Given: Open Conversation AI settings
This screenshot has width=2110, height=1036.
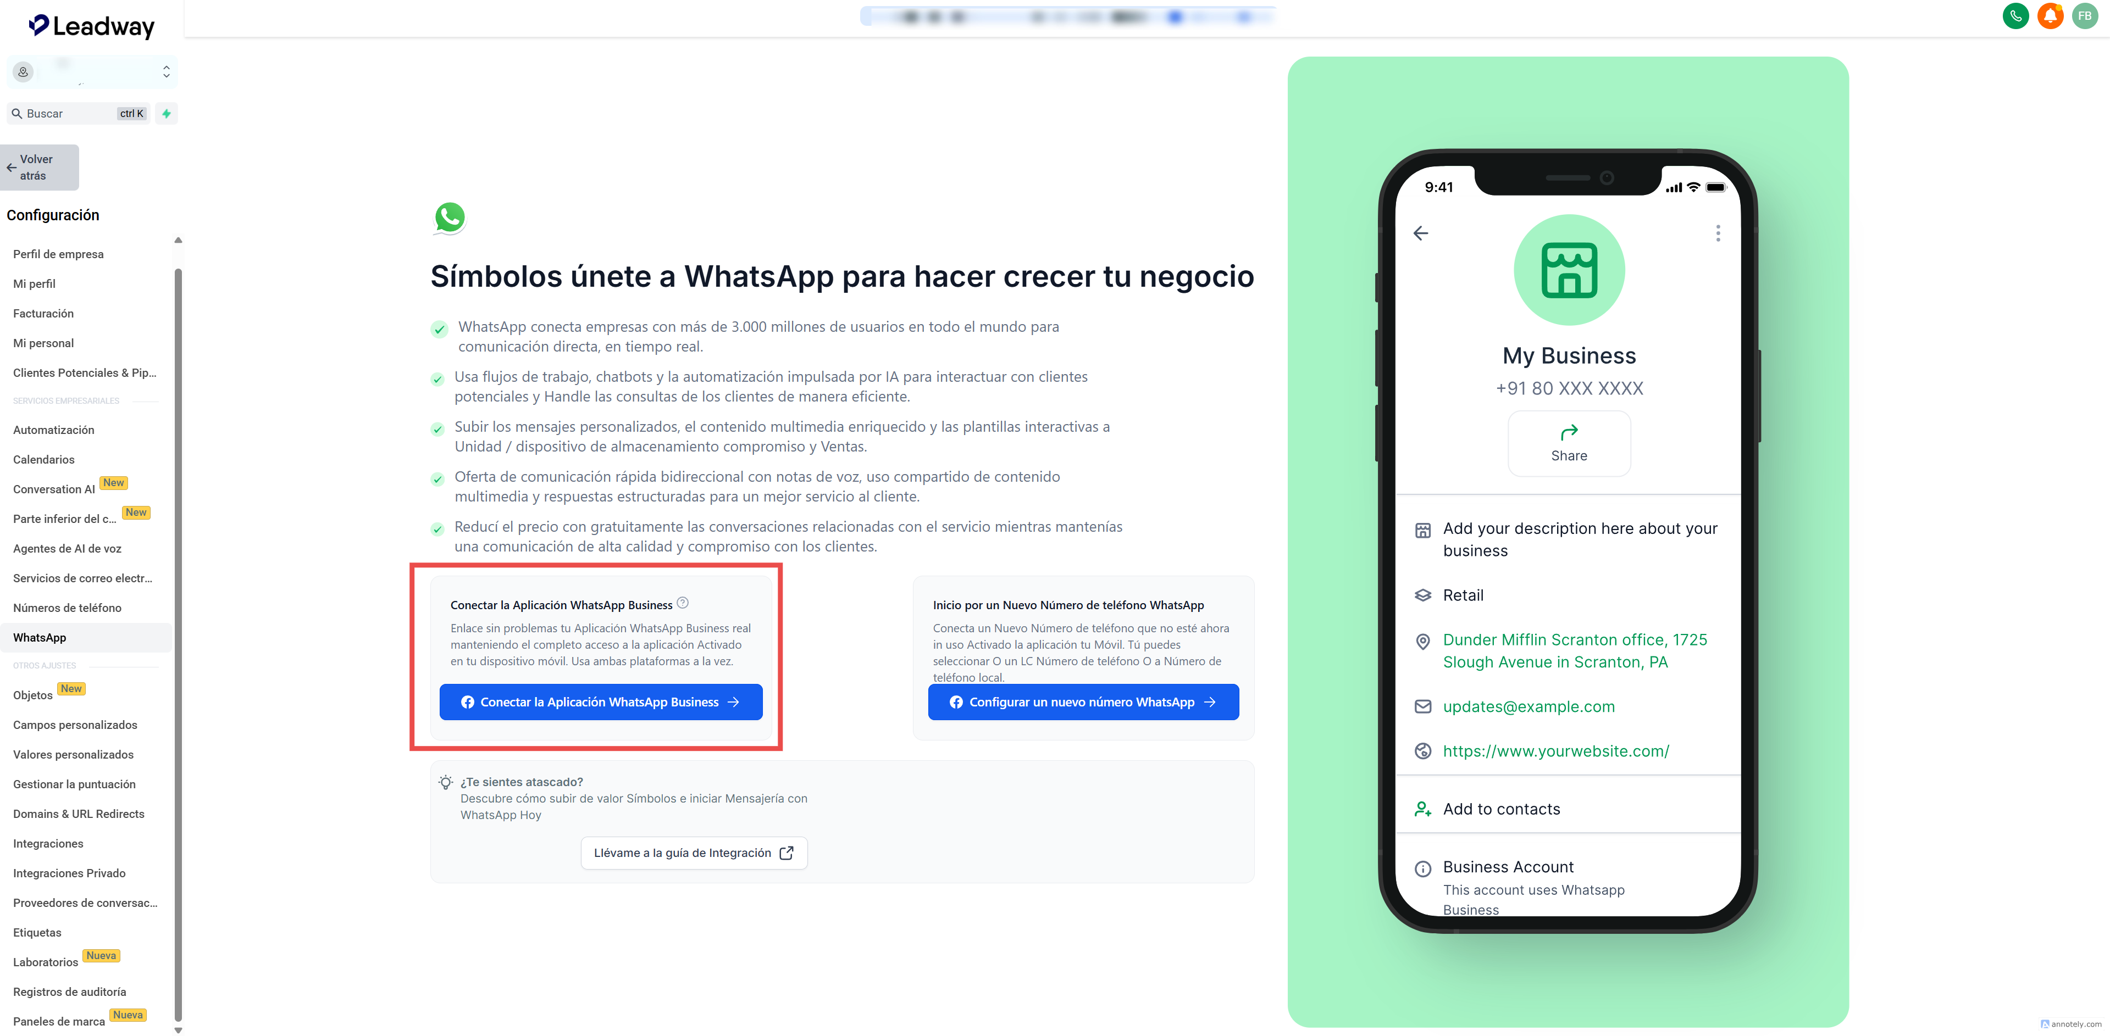Looking at the screenshot, I should pos(54,489).
